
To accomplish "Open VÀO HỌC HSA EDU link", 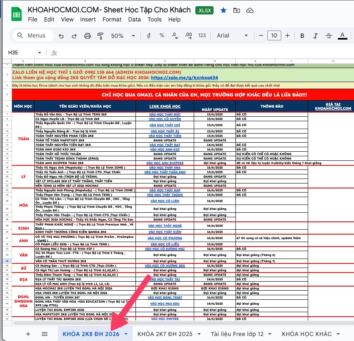I will (165, 303).
